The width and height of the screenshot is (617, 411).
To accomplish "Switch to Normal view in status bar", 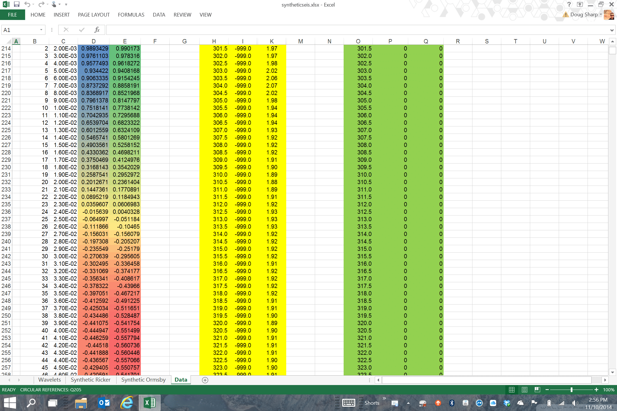I will coord(512,390).
